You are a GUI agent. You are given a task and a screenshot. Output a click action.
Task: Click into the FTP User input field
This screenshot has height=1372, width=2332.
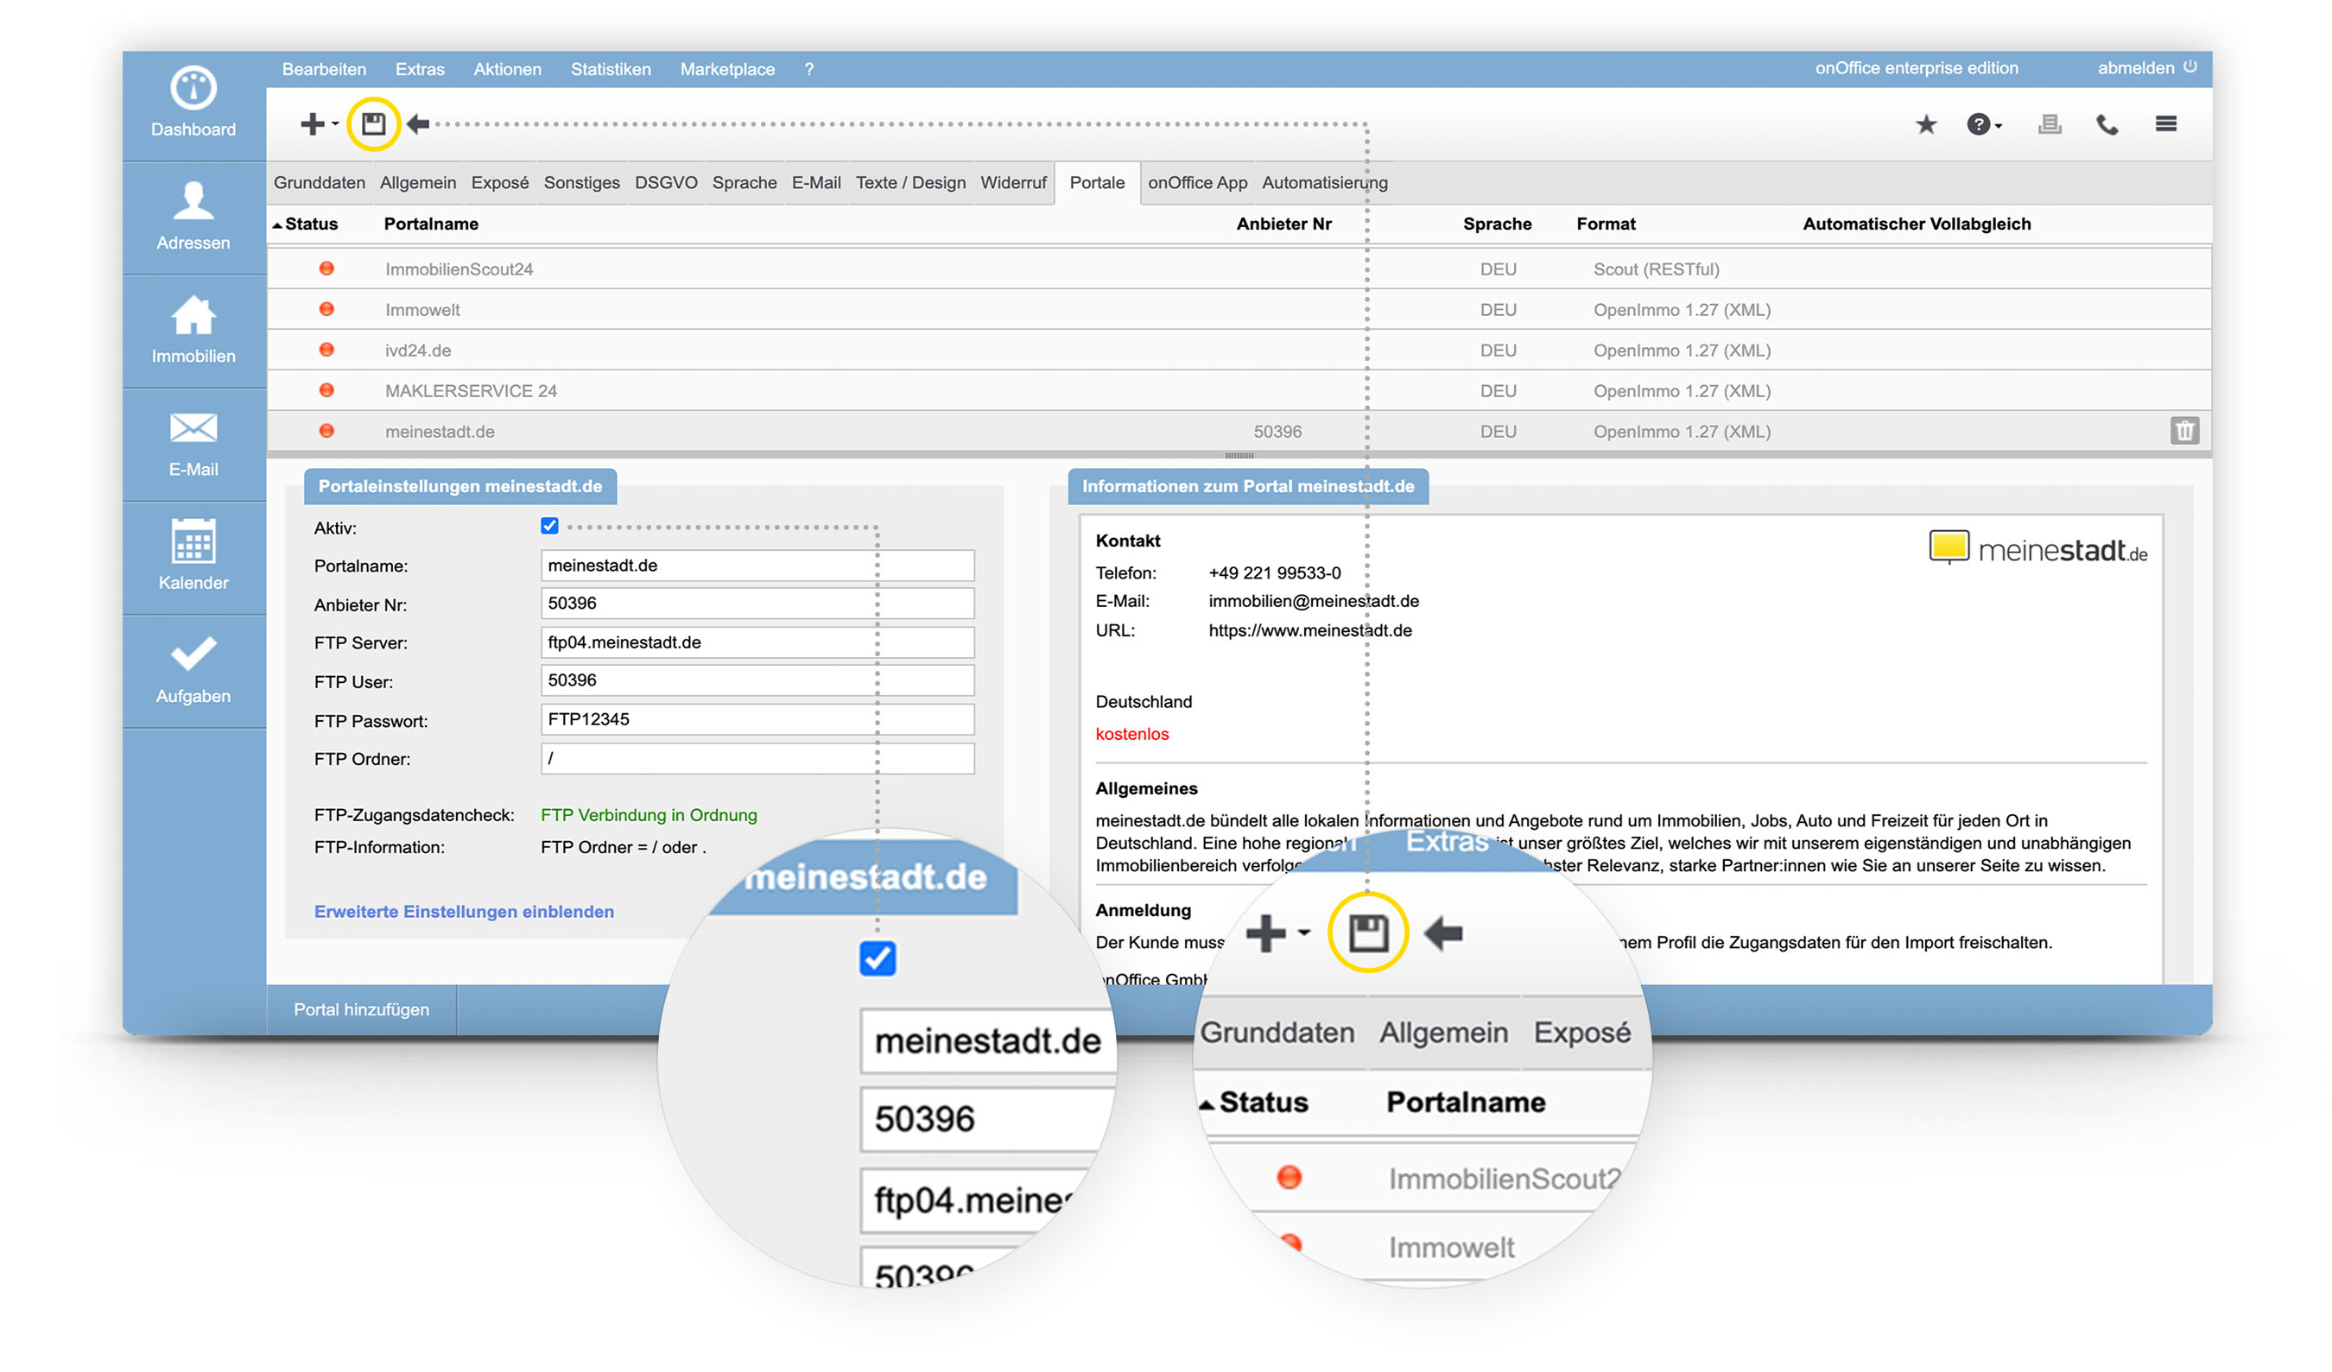click(x=758, y=681)
